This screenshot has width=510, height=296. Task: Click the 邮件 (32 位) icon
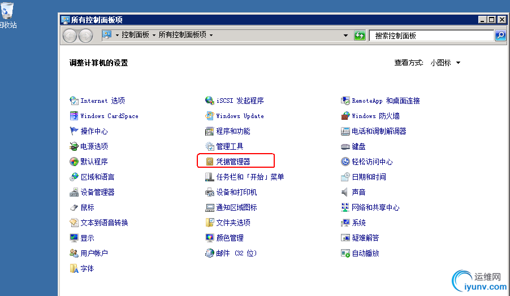pos(209,253)
